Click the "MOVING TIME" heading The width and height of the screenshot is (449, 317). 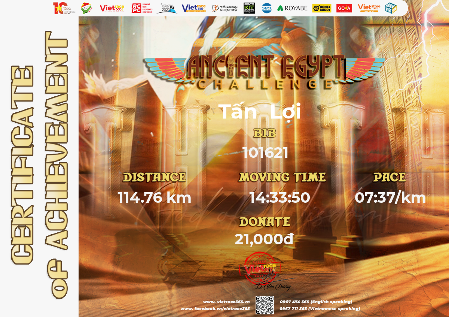[282, 177]
